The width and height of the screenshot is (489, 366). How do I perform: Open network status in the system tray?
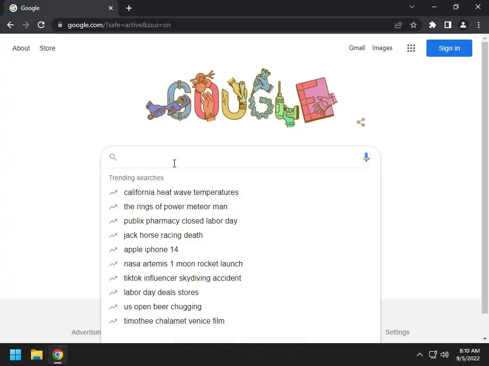click(x=433, y=355)
